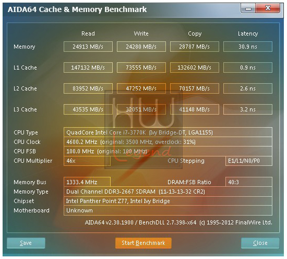Viewport: 287px width, 259px height.
Task: Click the L2 Cache Copy result field
Action: 195,88
